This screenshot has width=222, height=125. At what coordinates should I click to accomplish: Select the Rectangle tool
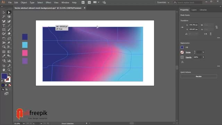(x=4, y=30)
